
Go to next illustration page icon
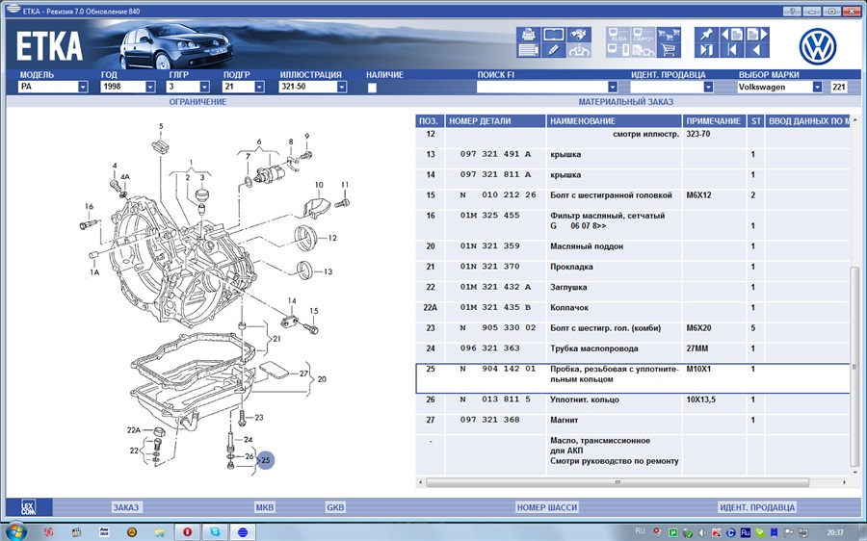click(757, 35)
